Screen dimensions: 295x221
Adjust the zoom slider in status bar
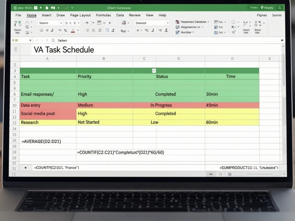tap(259, 174)
